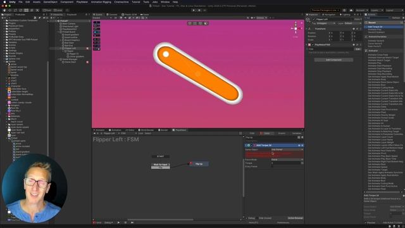Toggle the Flipper Left active checkbox in Inspector
The height and width of the screenshot is (228, 405).
coord(314,20)
